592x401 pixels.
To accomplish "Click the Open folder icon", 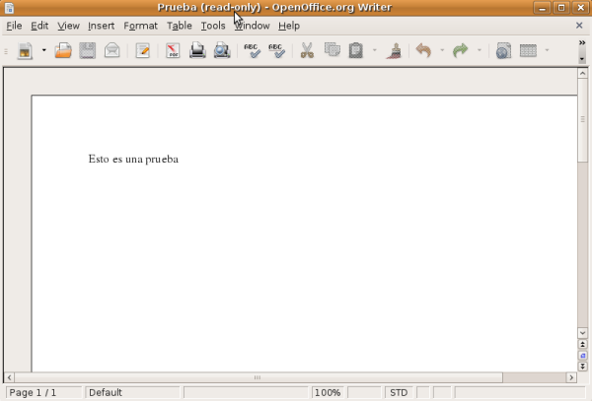I will [63, 50].
